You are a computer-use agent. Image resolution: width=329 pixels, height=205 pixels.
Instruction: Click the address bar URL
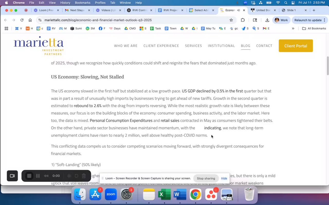98,20
